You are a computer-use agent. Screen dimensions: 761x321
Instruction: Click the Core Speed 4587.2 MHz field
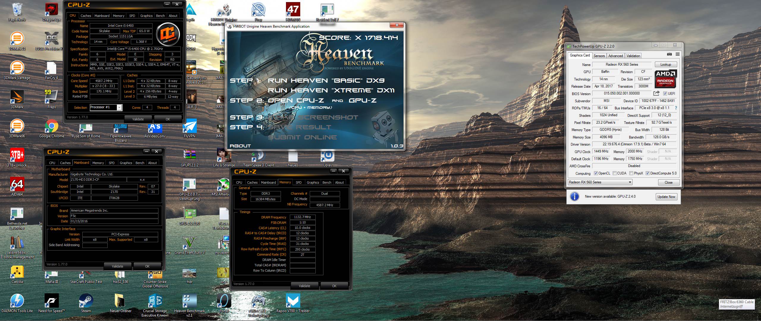pos(104,81)
